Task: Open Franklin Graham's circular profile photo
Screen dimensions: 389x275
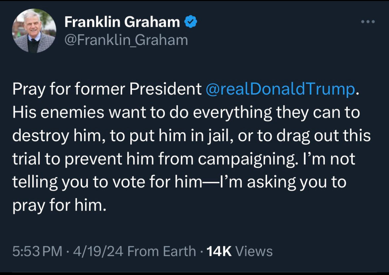Action: coord(34,30)
